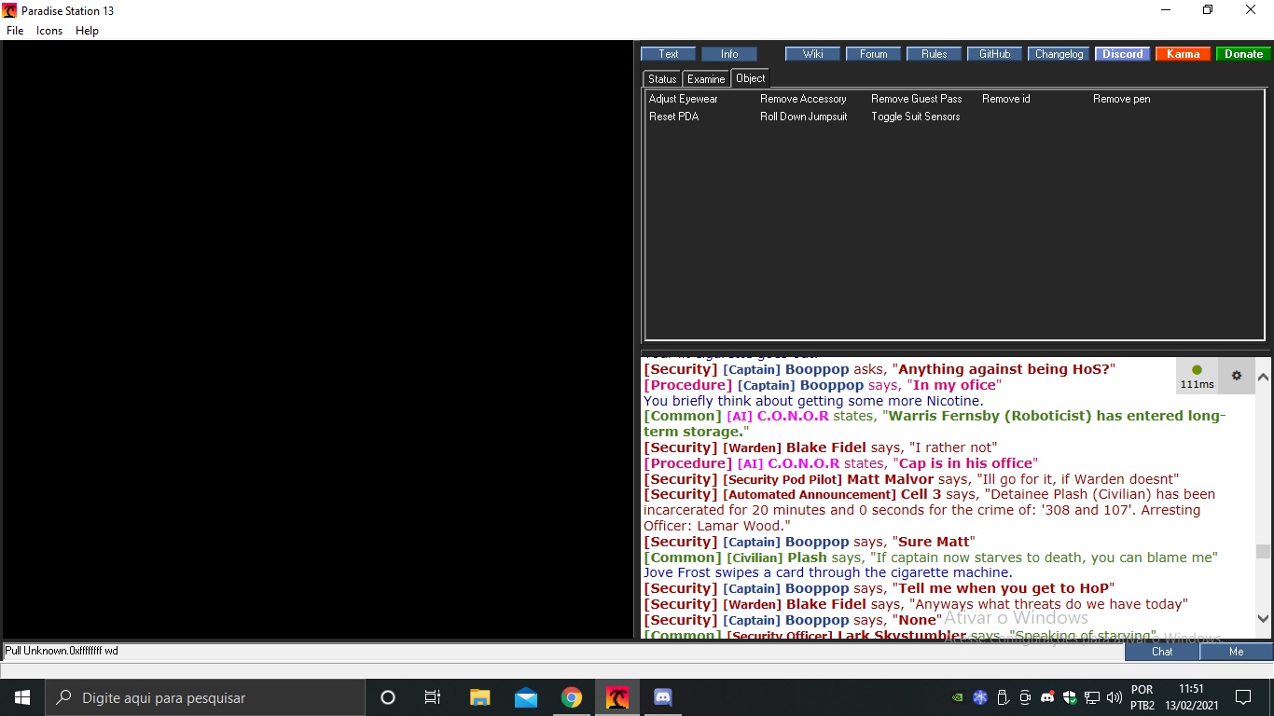Toggle Suit Sensors verb
Screen dimensions: 1274x716
click(915, 117)
